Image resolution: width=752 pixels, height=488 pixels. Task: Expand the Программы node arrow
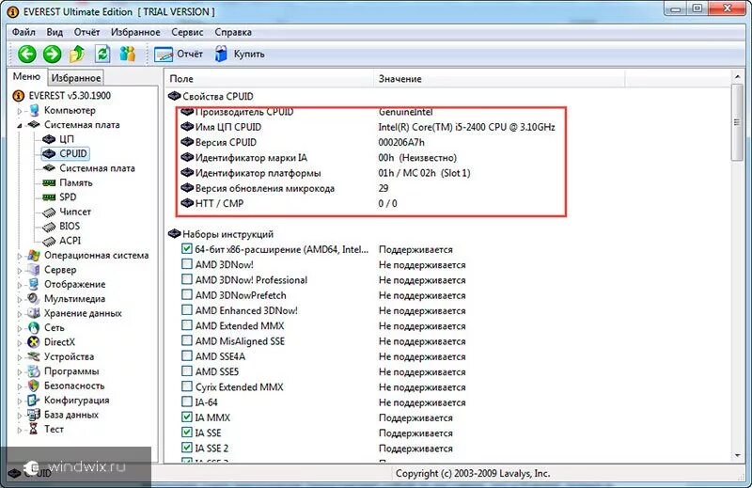point(20,371)
